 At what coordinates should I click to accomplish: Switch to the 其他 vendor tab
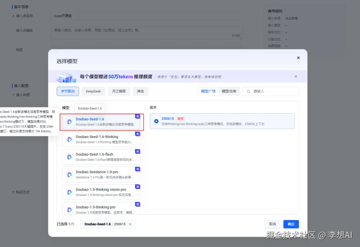[x=140, y=91]
